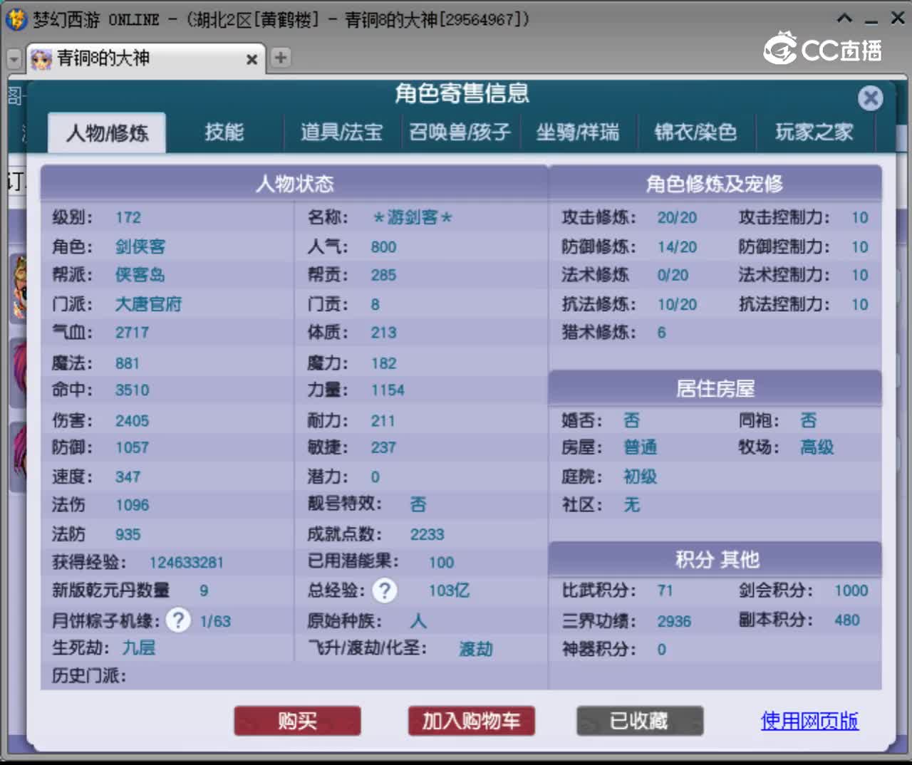Close the 青铜8的大神 tab
The image size is (912, 765).
coord(252,60)
